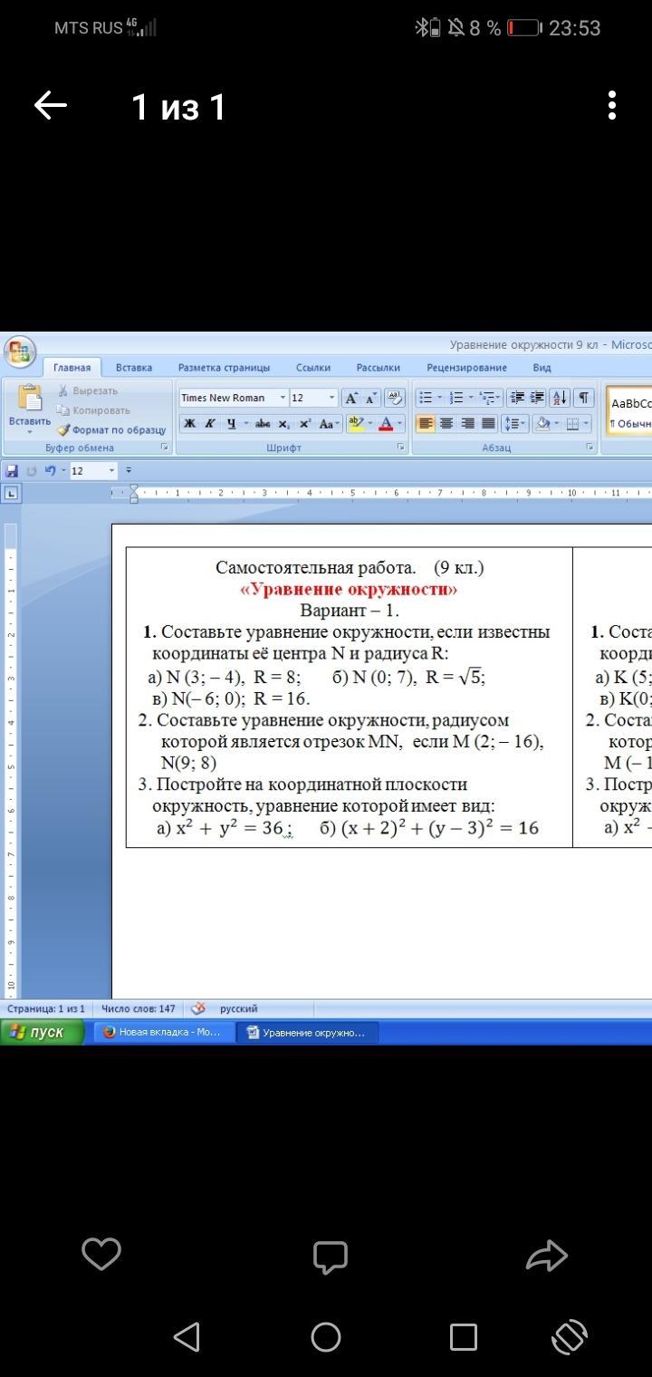Image resolution: width=652 pixels, height=1377 pixels.
Task: Click the Paste (Вставить) clipboard icon
Action: (30, 399)
